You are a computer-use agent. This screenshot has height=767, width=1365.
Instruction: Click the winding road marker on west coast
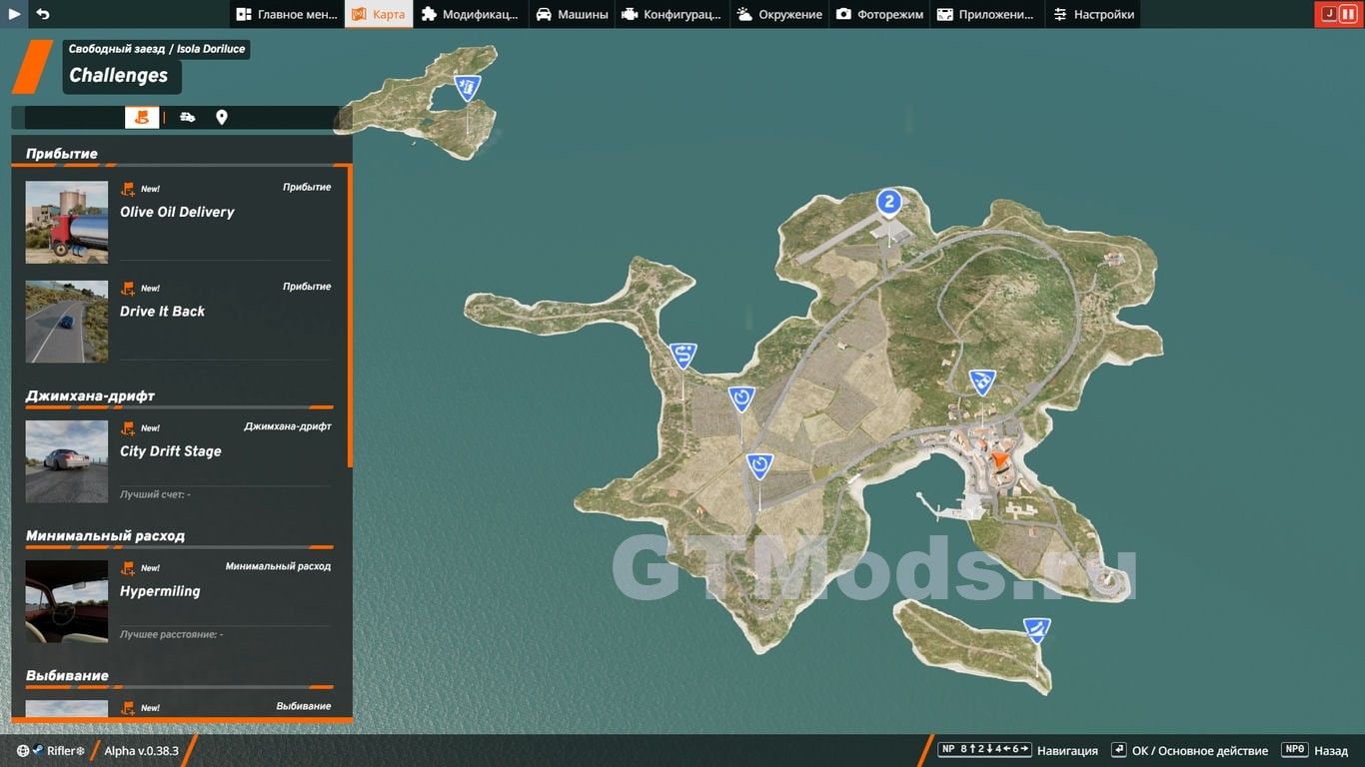(683, 355)
